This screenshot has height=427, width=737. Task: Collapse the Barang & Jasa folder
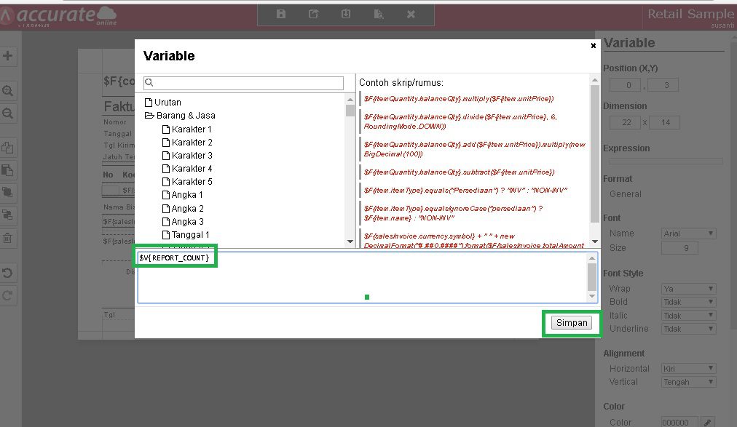149,116
